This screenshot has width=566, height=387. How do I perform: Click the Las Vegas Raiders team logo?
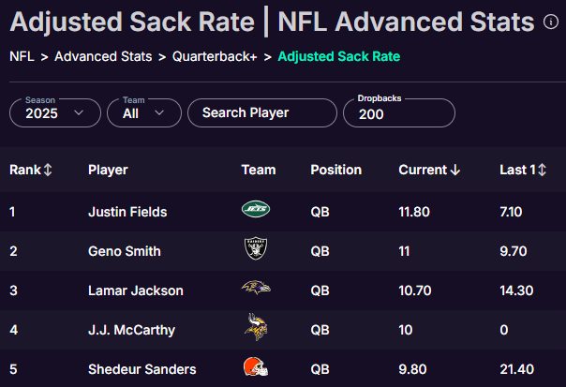click(256, 248)
